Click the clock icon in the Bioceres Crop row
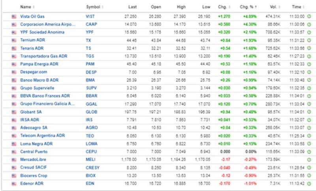This screenshot has width=316, height=191. click(x=309, y=175)
